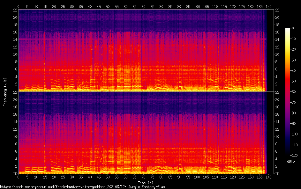Click the "-90" value on the dBFS scale
Viewport: 301px width, 189px height.
[x=293, y=123]
